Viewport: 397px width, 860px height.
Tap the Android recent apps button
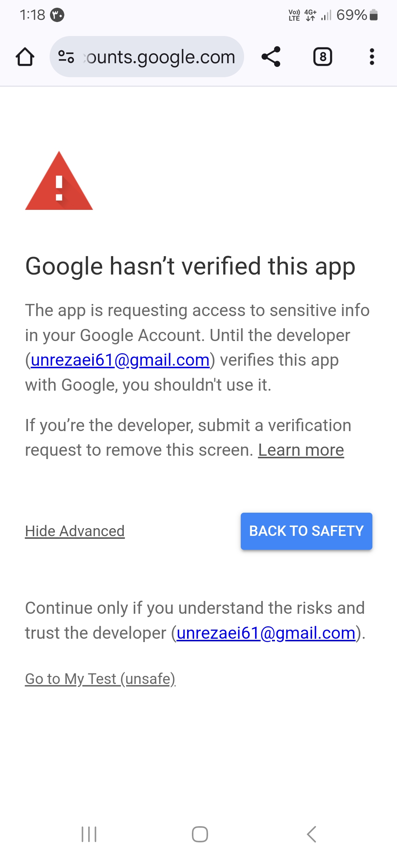point(89,834)
